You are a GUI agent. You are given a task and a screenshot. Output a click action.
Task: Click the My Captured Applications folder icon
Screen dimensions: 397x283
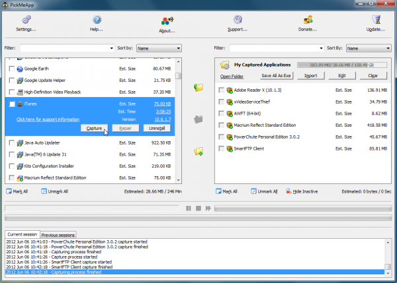coord(224,65)
